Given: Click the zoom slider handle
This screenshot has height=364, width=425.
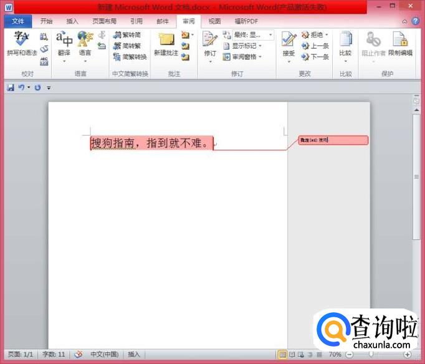Looking at the screenshot, I should (371, 353).
